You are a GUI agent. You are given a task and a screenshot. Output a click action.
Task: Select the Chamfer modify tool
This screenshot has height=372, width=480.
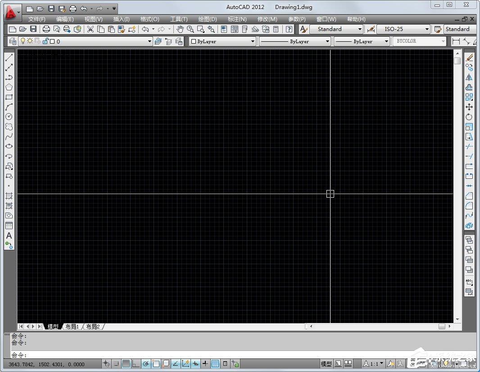coord(469,196)
